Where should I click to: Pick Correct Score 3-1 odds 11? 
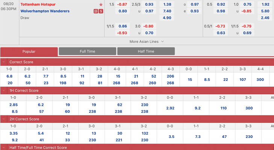[x=82, y=76]
